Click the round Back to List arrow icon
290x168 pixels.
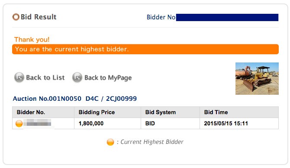point(19,77)
